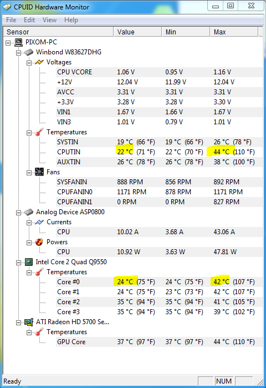Minimize the Hardware Monitor window
The image size is (266, 388).
pos(216,6)
